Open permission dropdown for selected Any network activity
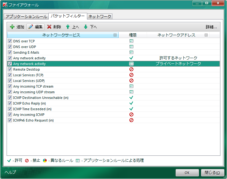This screenshot has height=179, width=227. (x=131, y=64)
